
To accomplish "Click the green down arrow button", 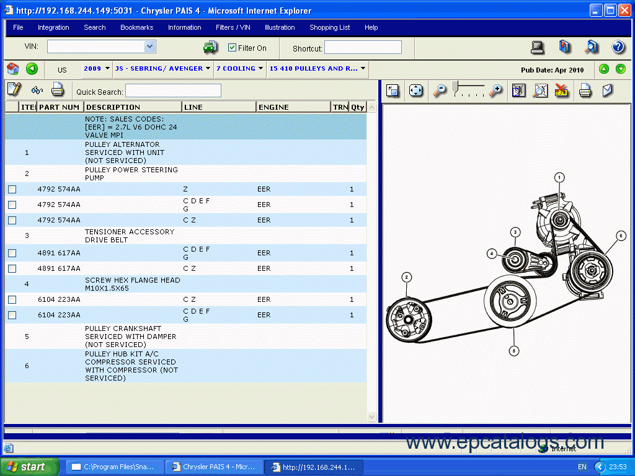I will (x=620, y=69).
